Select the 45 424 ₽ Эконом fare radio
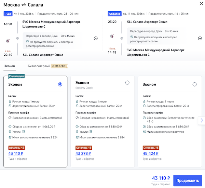Image resolution: width=205 pixels, height=188 pixels. tap(194, 84)
